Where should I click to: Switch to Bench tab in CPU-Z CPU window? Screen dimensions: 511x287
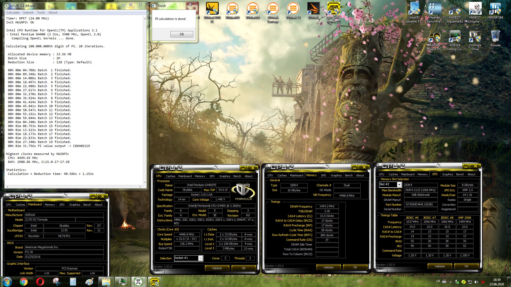[237, 176]
